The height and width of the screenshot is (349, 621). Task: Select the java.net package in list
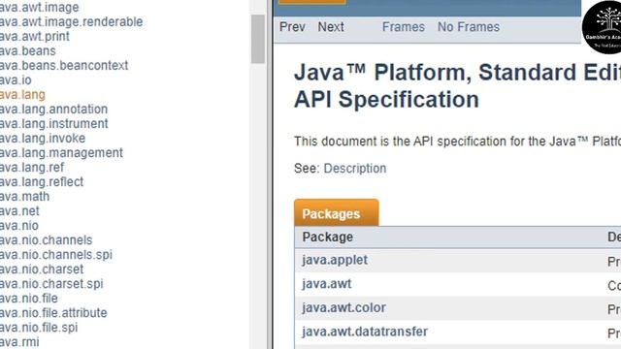19,211
